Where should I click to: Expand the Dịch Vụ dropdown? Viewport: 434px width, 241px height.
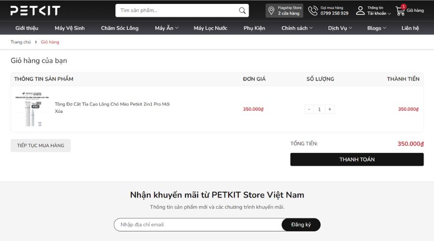(340, 28)
